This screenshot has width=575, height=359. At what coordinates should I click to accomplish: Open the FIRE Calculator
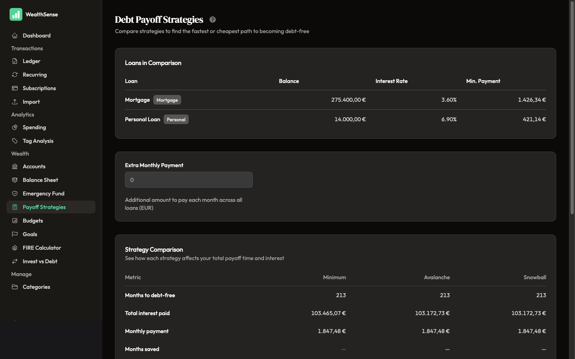pyautogui.click(x=51, y=248)
